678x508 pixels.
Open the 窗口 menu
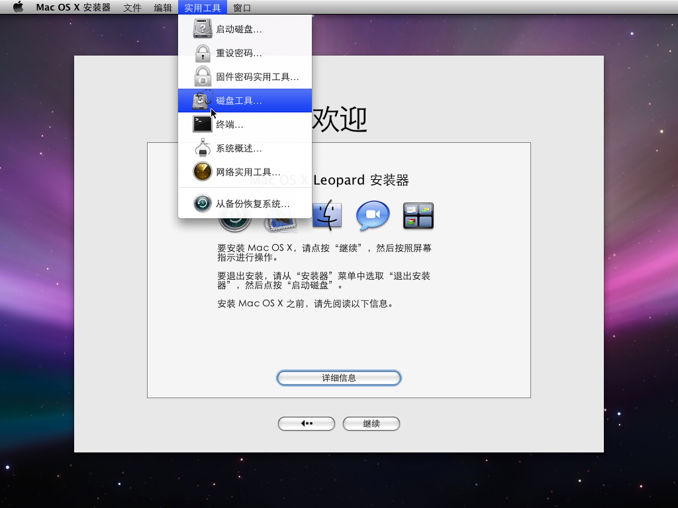[x=242, y=7]
